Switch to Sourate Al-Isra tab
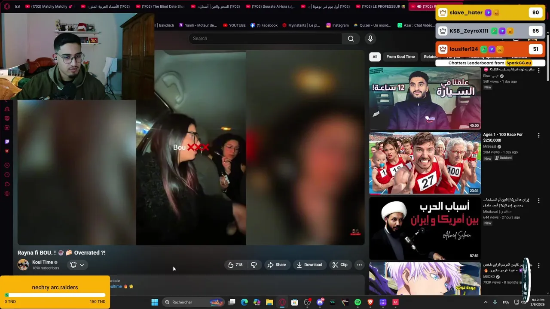 [x=269, y=6]
